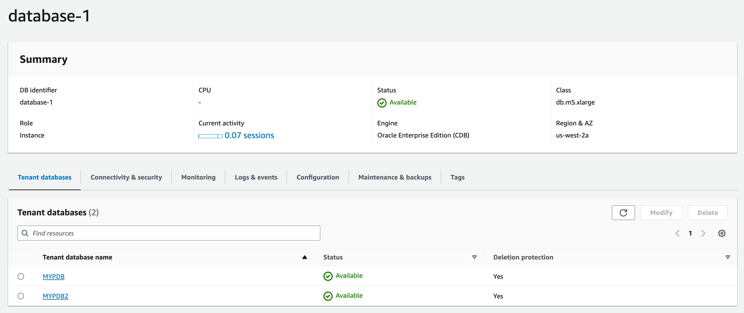Click the current activity sessions bar
The width and height of the screenshot is (744, 313).
(210, 136)
